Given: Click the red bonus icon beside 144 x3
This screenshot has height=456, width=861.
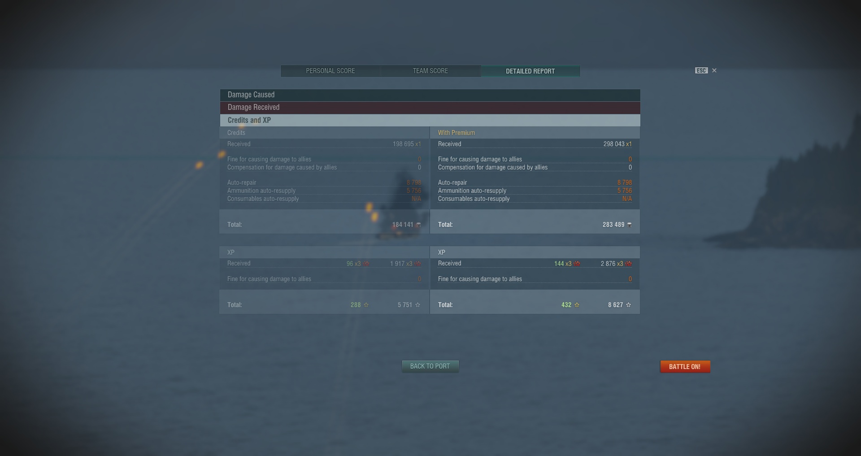Looking at the screenshot, I should pyautogui.click(x=577, y=264).
